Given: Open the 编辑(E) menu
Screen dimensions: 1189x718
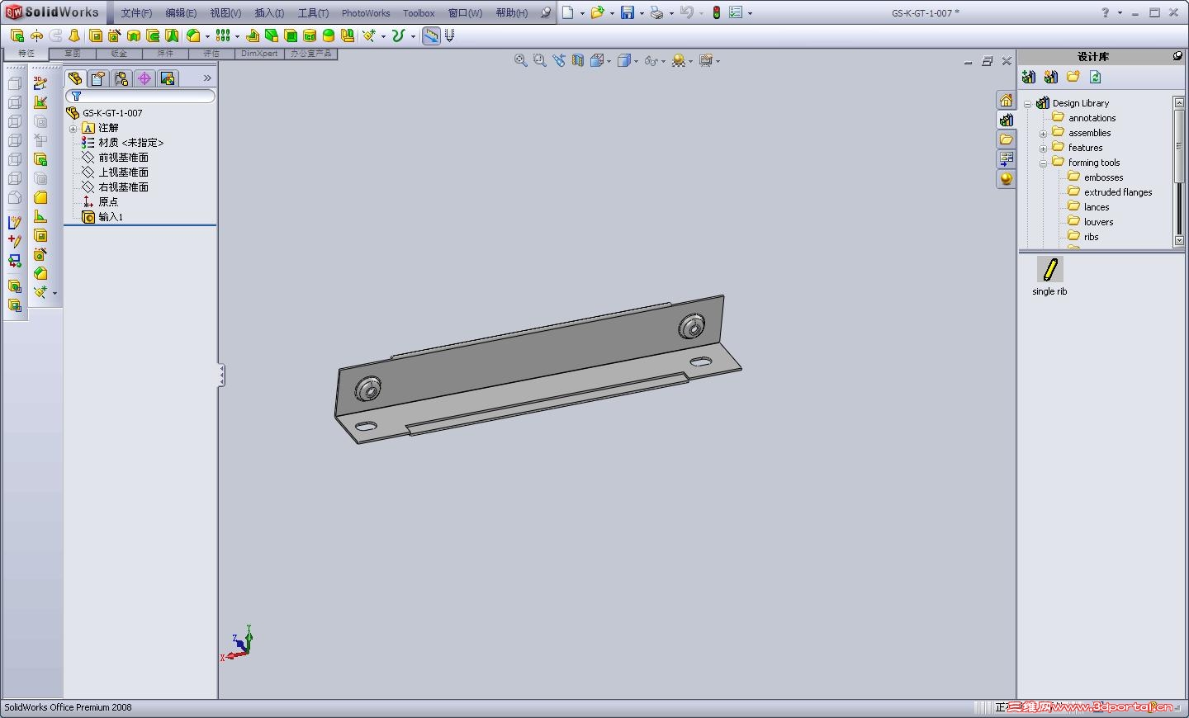Looking at the screenshot, I should point(181,13).
